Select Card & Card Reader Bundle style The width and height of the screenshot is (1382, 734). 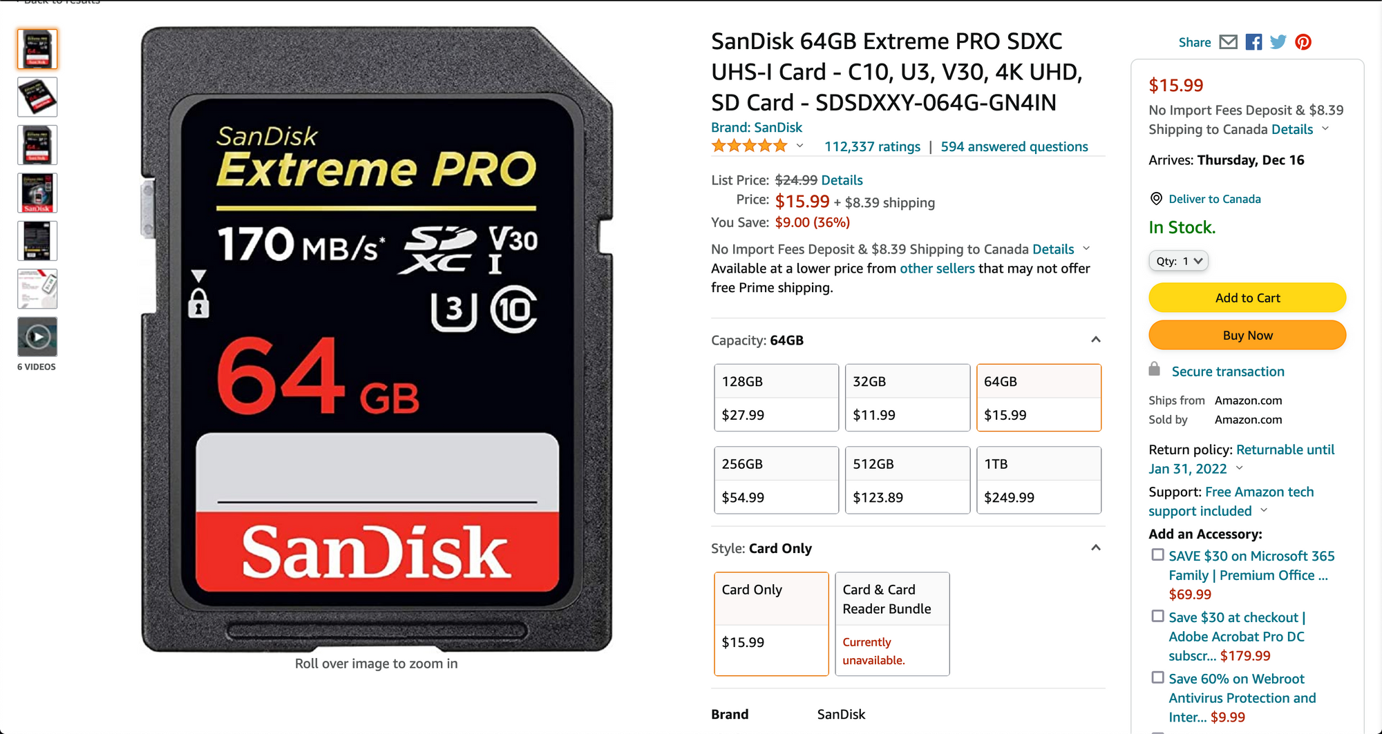coord(892,624)
